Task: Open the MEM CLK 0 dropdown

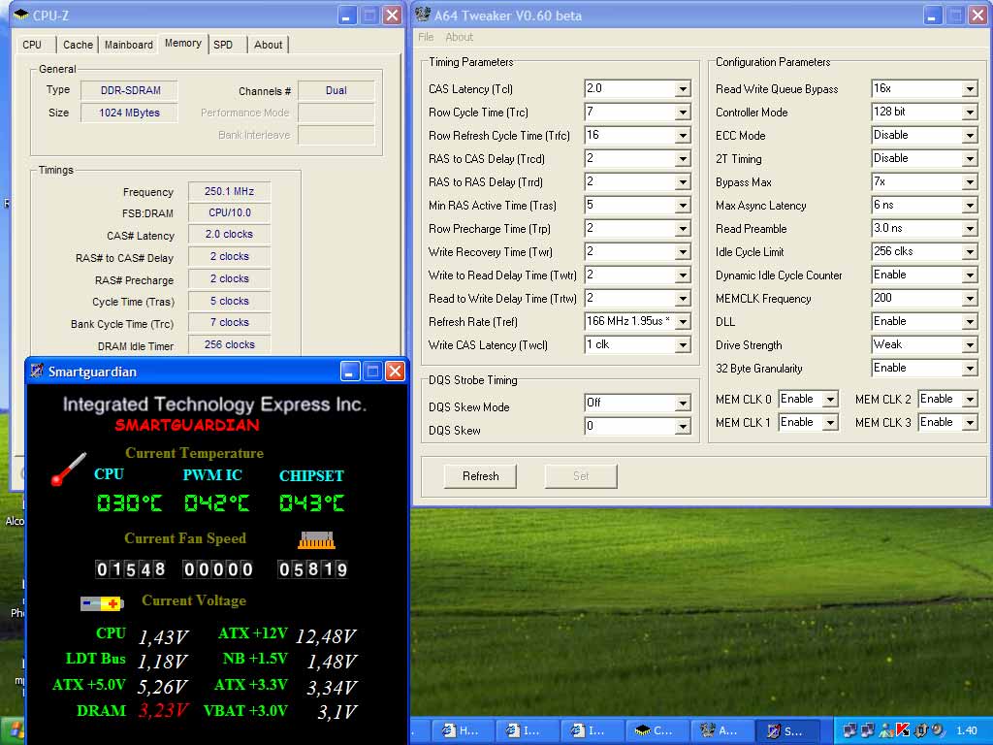Action: 830,399
